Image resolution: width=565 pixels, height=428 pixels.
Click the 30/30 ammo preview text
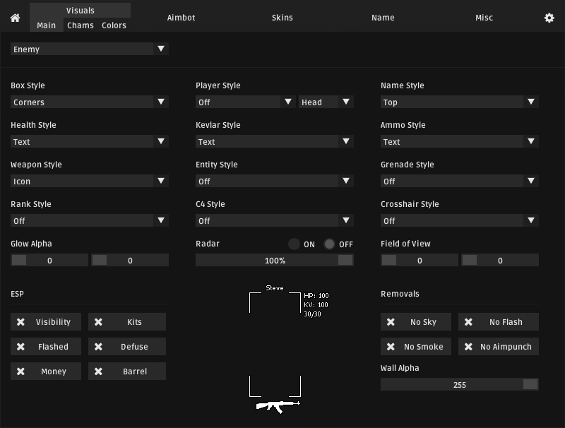pyautogui.click(x=312, y=314)
